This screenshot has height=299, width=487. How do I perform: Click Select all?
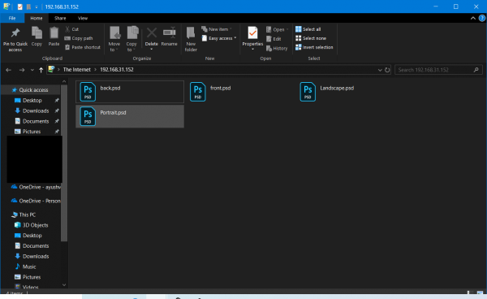coord(308,29)
